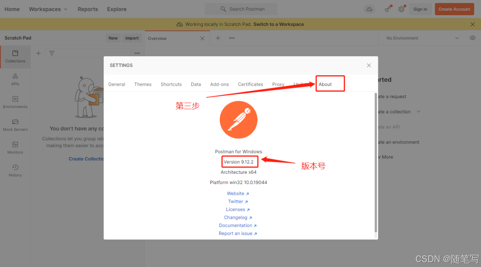The height and width of the screenshot is (267, 481).
Task: Switch to the Certificates settings tab
Action: [x=251, y=84]
